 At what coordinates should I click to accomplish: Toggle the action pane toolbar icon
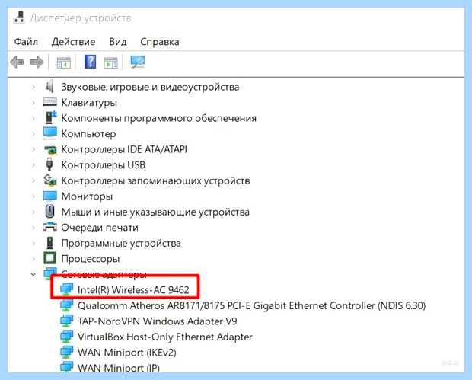(111, 62)
